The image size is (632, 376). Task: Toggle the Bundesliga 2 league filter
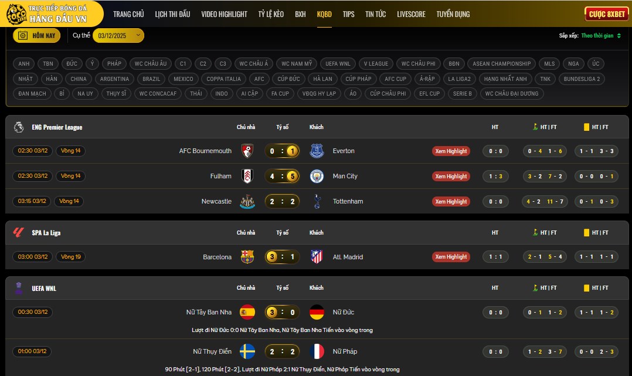(x=581, y=79)
